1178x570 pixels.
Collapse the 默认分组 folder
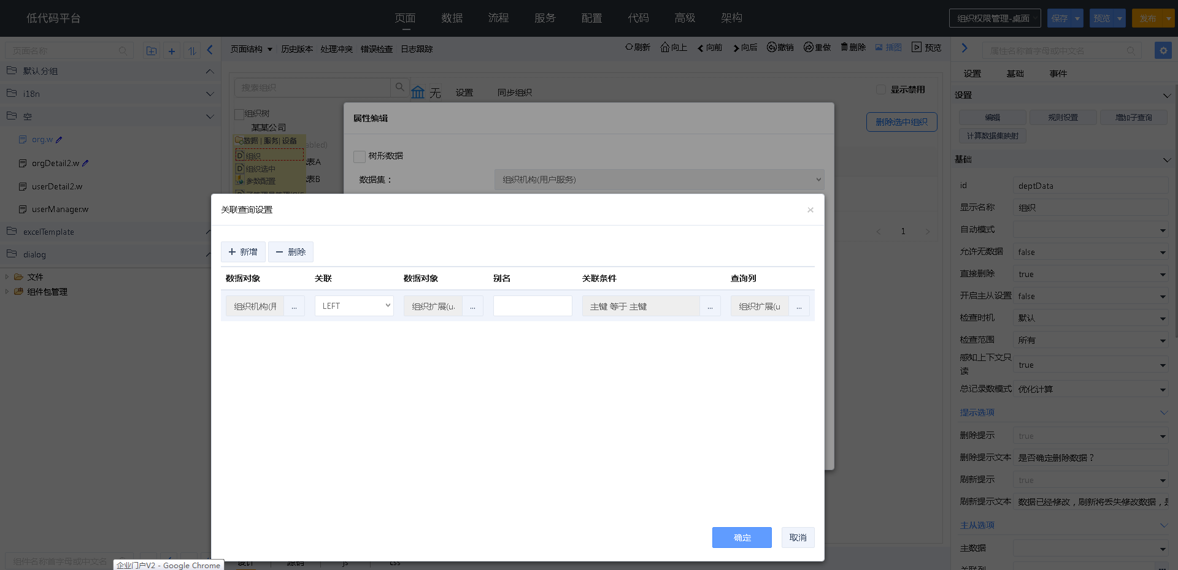tap(210, 70)
